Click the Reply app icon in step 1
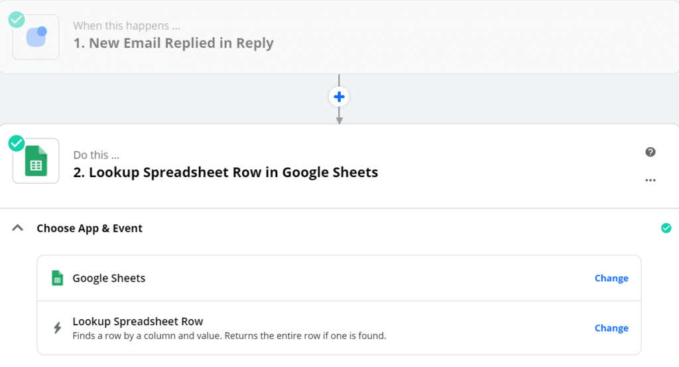 36,37
